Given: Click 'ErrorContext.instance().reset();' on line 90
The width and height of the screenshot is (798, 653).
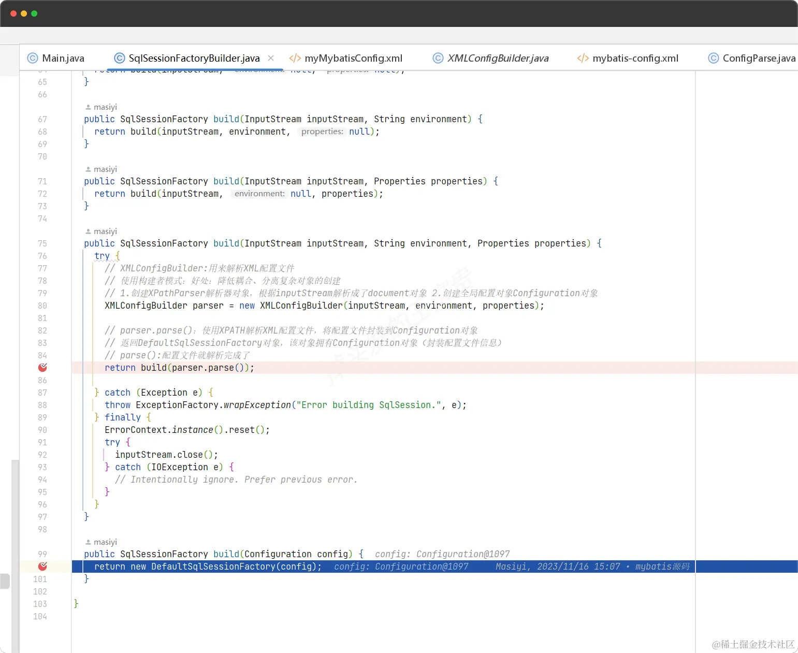Looking at the screenshot, I should coord(187,430).
